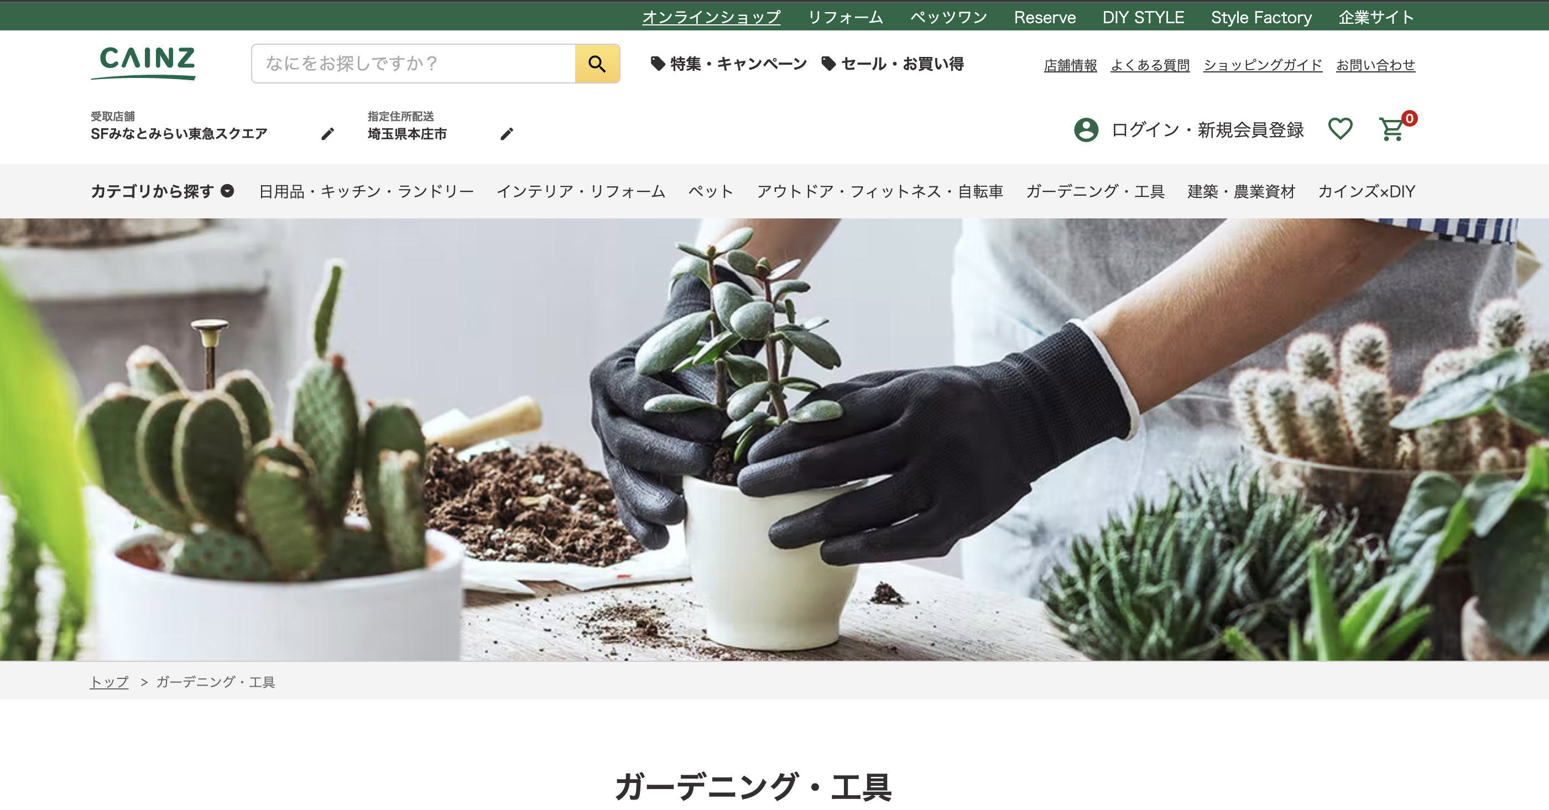Select 日用品・キッチン・ランドリー in navigation

(x=366, y=191)
